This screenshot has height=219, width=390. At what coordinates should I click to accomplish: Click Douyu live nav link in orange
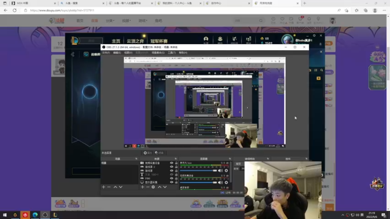pyautogui.click(x=95, y=20)
